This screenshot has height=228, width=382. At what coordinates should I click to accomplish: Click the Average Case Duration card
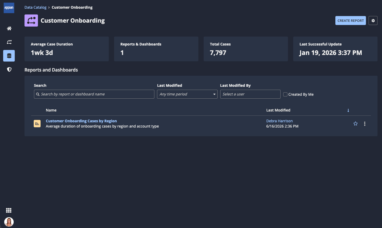pos(67,49)
